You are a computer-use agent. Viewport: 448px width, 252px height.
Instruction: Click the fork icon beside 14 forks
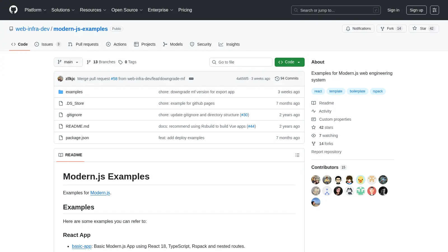[314, 144]
